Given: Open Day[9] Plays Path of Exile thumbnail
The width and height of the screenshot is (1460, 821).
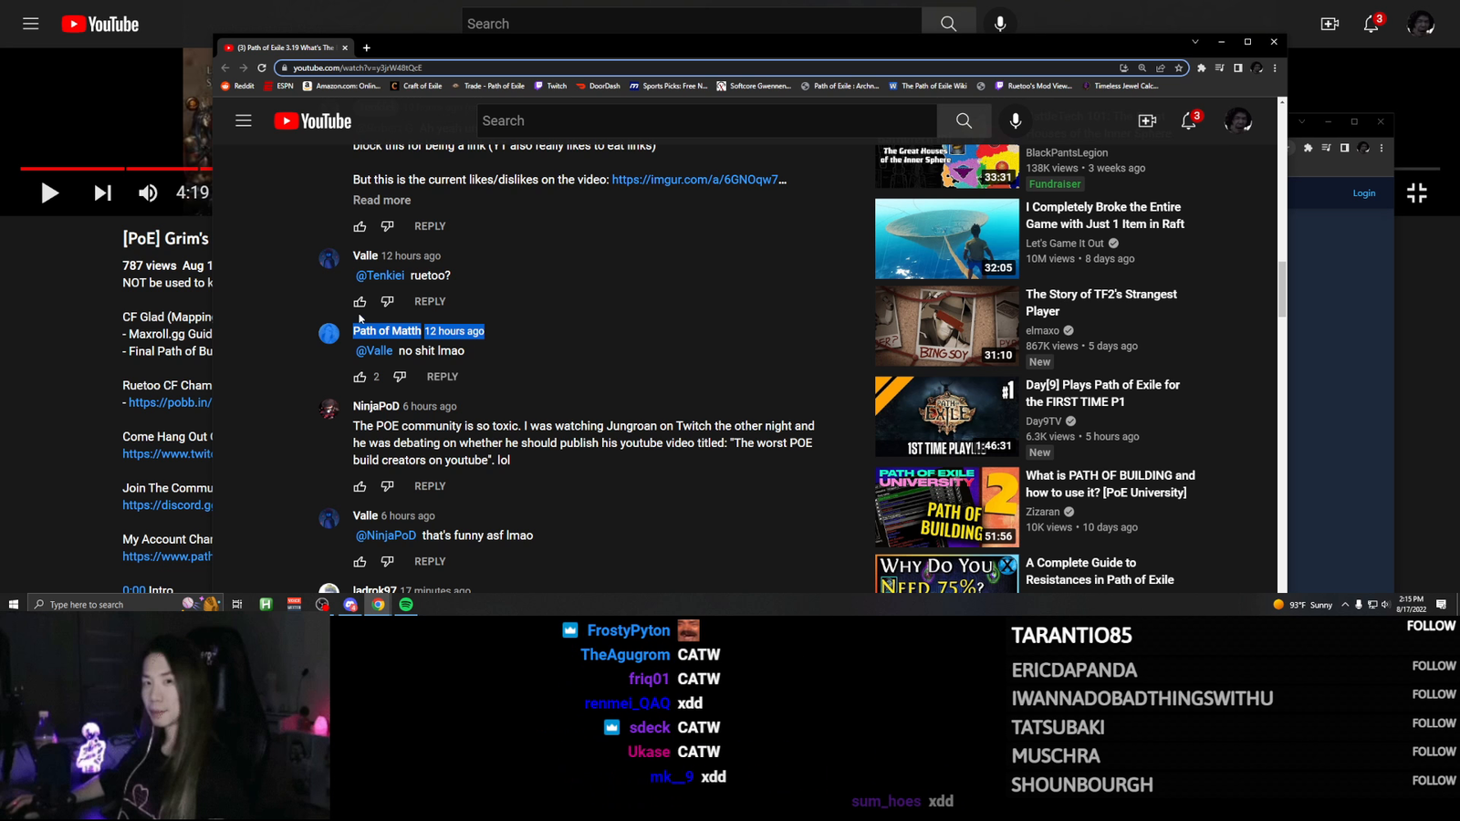Looking at the screenshot, I should 947,417.
